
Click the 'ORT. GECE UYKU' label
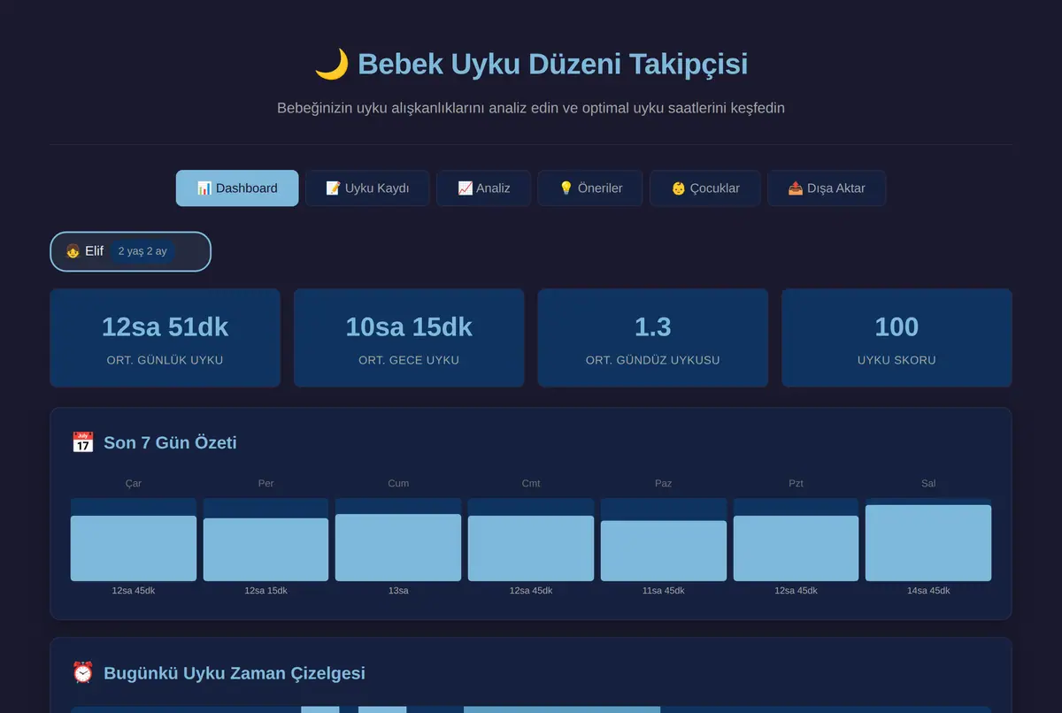pos(409,360)
